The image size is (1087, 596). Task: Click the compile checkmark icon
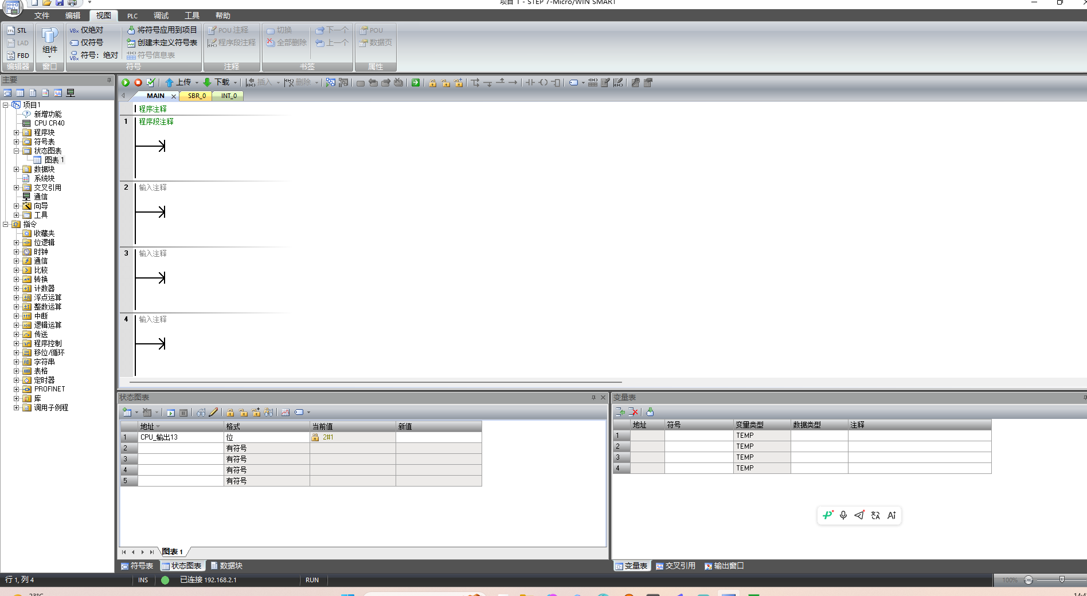(x=151, y=83)
